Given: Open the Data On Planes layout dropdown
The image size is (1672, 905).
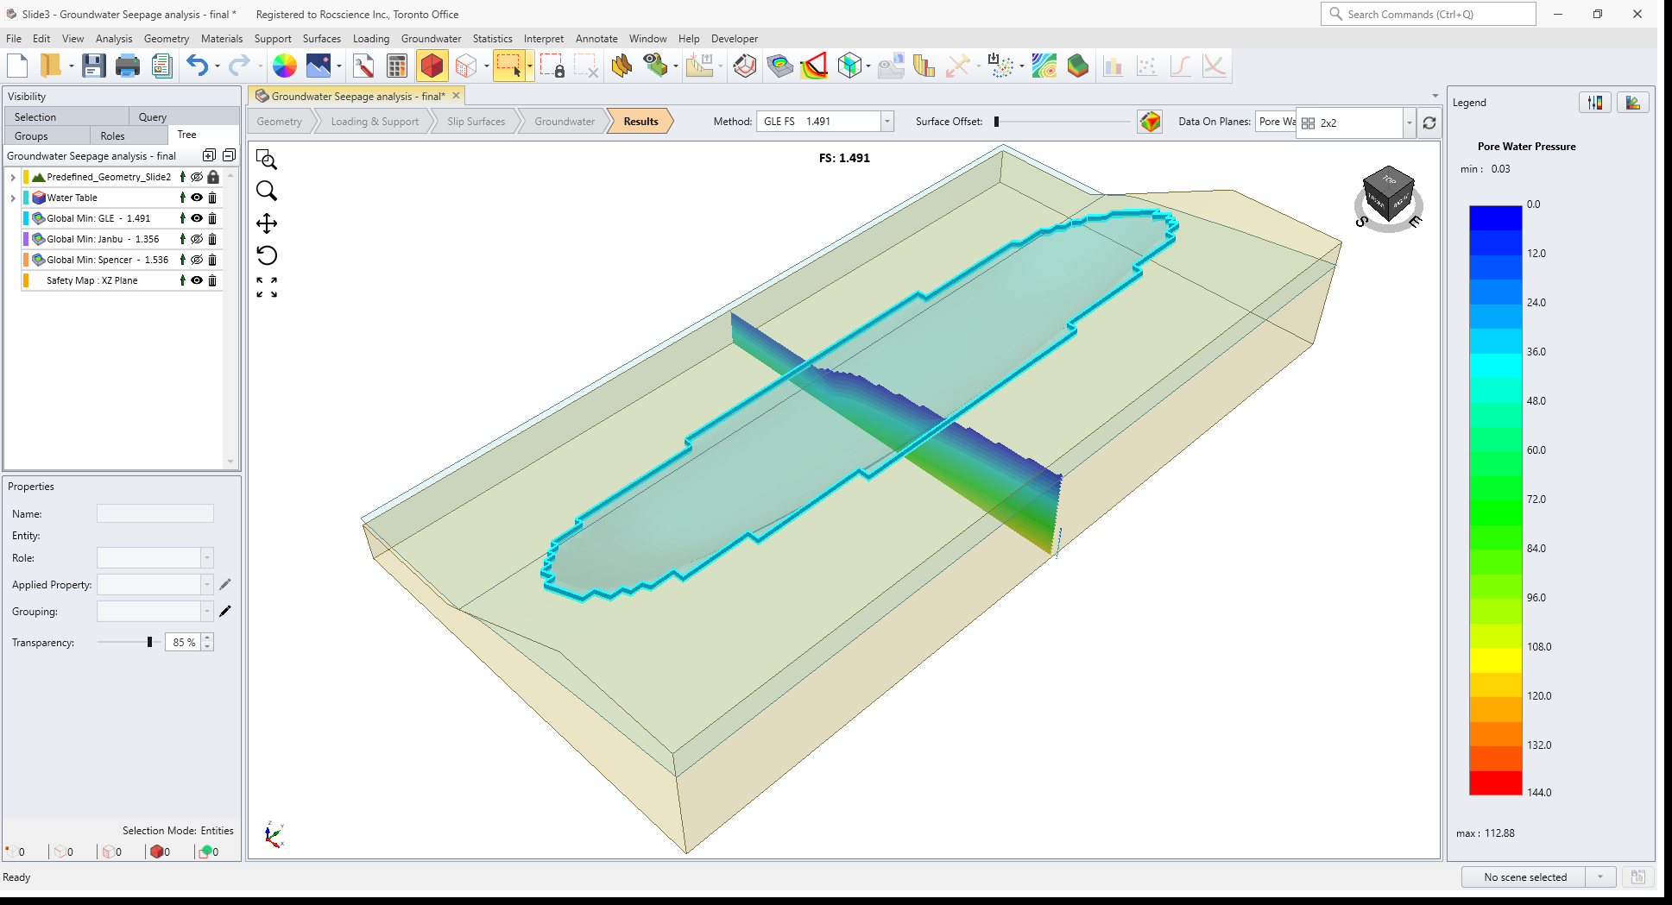Looking at the screenshot, I should coord(1409,123).
